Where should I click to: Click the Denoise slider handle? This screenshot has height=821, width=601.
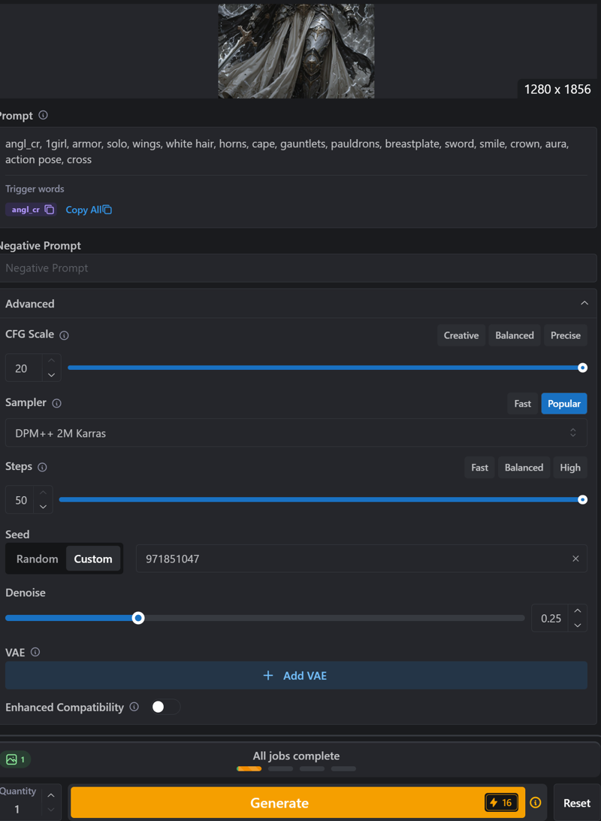point(138,618)
